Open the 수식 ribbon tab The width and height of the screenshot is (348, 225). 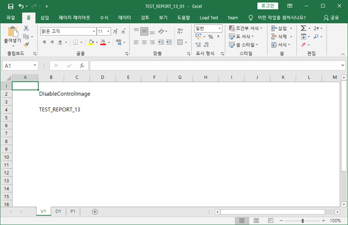pos(104,17)
